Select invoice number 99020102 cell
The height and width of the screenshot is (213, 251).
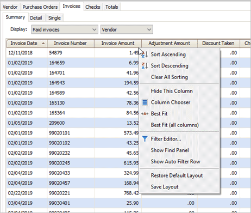pyautogui.click(x=71, y=143)
